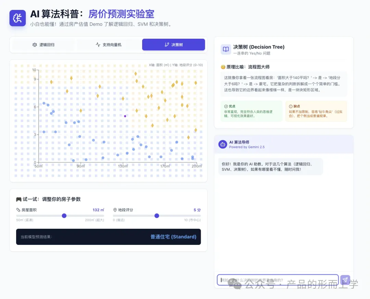Switch to the 支持向量机 tab

(108, 45)
